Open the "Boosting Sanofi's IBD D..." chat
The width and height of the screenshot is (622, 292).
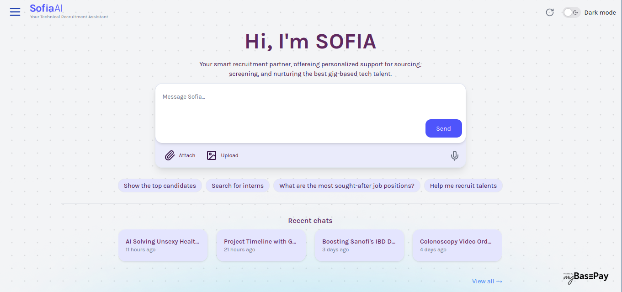tap(359, 245)
